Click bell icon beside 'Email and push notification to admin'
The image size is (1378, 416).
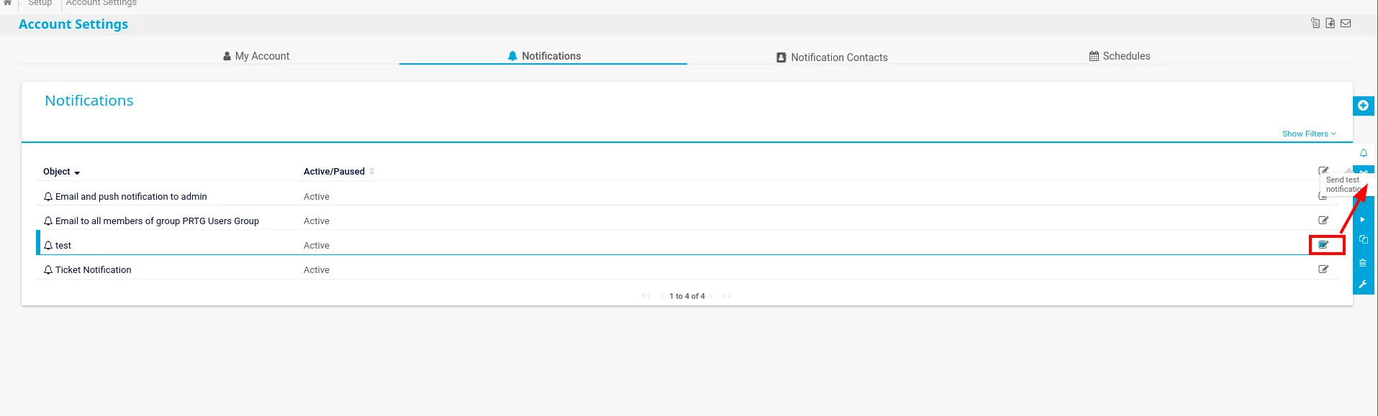pos(48,197)
